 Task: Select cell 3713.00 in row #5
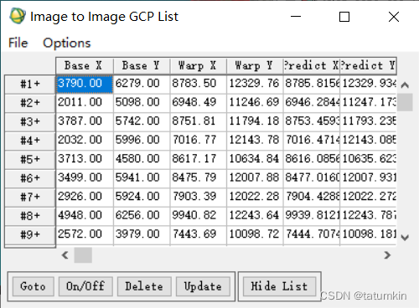85,159
